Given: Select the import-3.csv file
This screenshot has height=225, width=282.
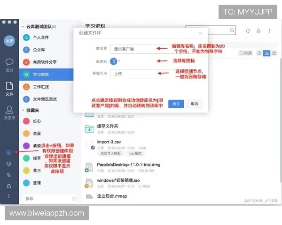Looking at the screenshot, I should (109, 142).
